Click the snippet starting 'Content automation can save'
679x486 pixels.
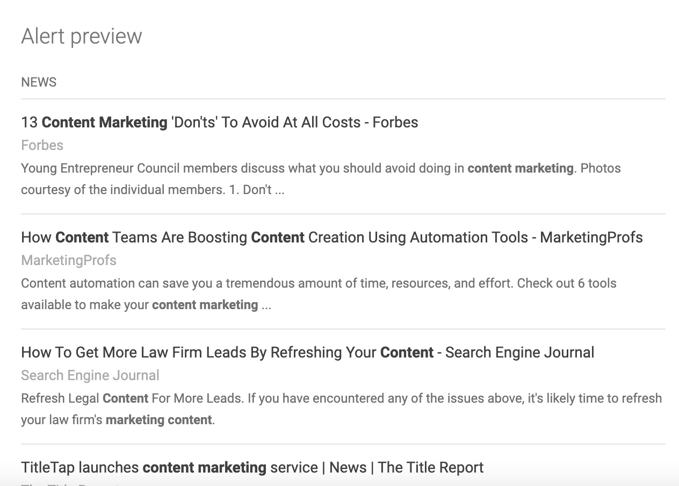click(319, 294)
